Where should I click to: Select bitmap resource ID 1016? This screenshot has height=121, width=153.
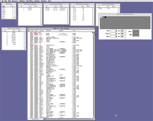pyautogui.click(x=82, y=20)
